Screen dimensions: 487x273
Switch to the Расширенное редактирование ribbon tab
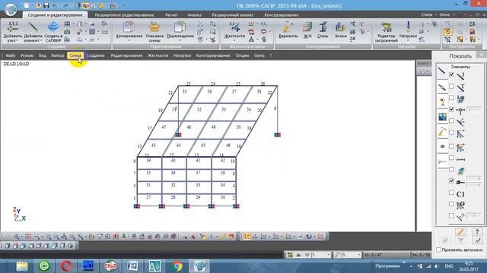tap(124, 15)
